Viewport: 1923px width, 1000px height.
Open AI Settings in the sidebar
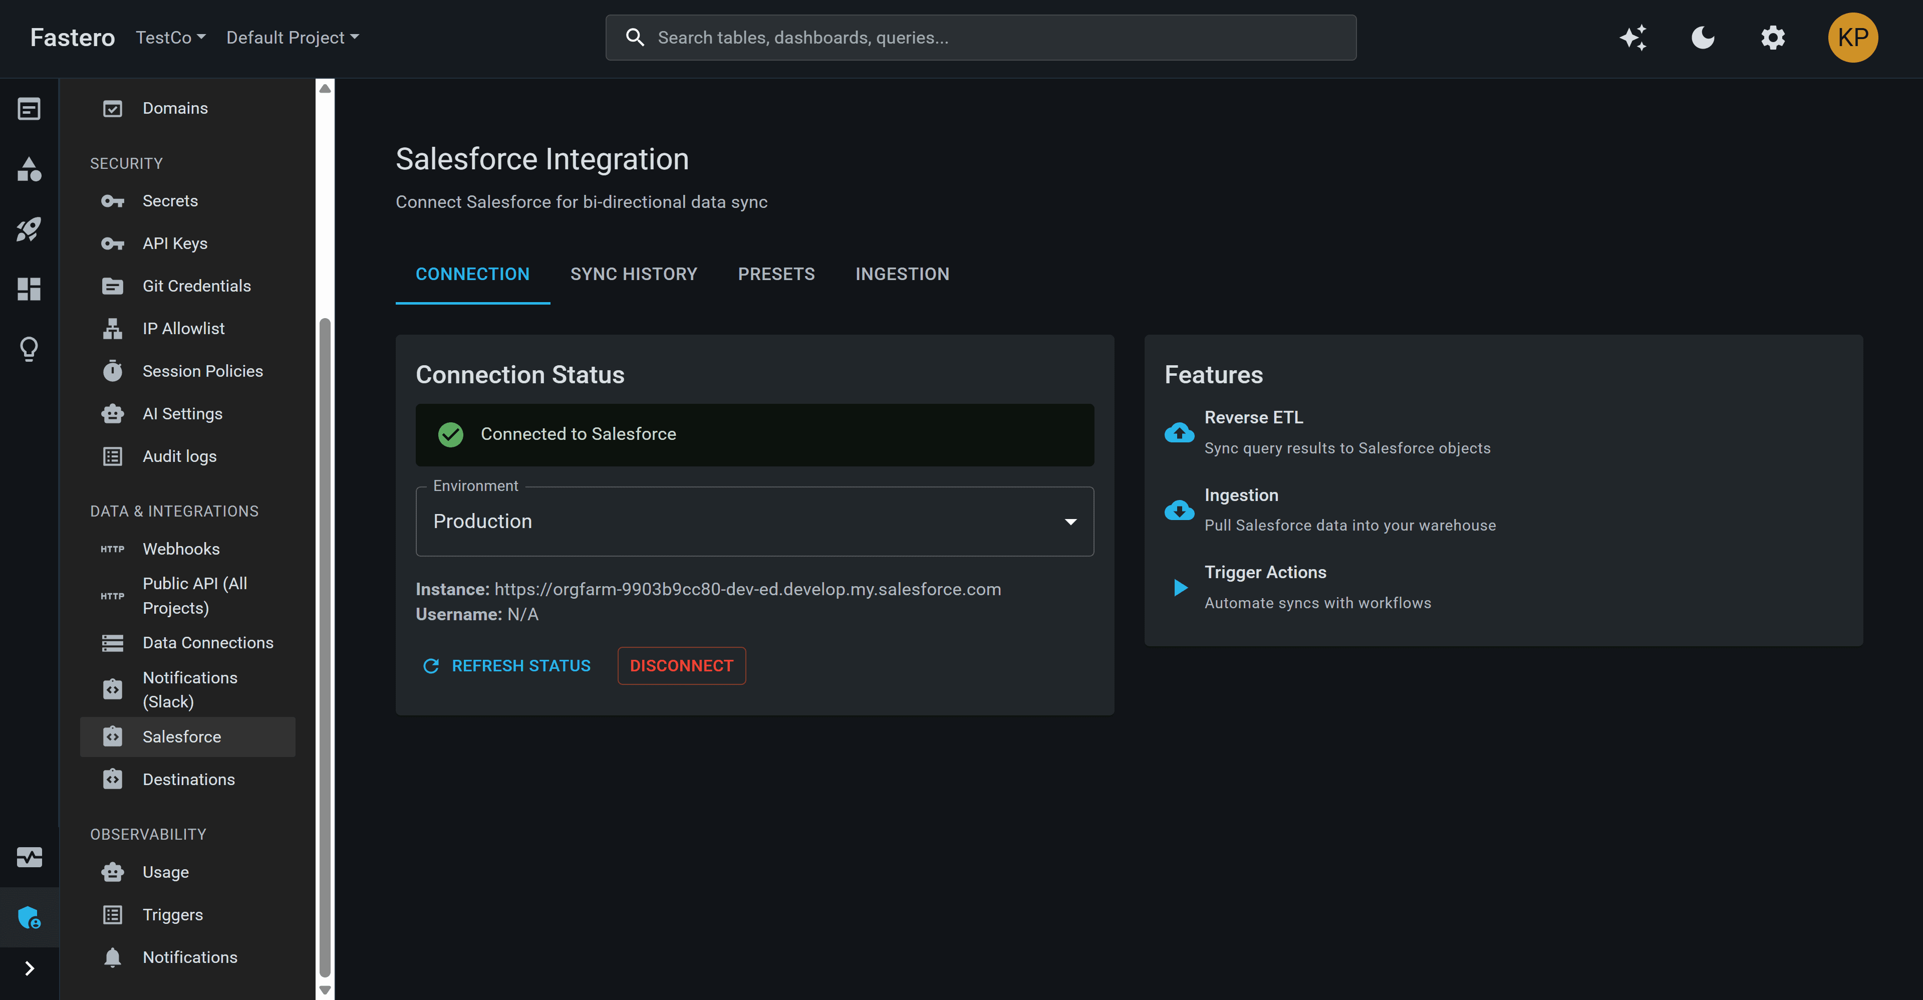point(182,413)
